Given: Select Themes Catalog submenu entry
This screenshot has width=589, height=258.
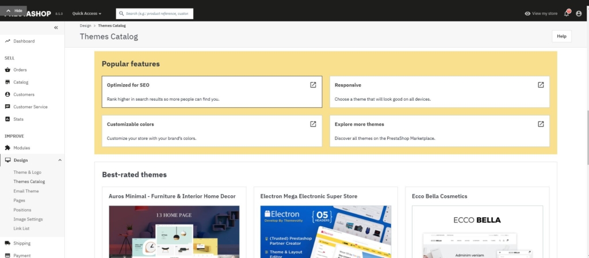Looking at the screenshot, I should (x=29, y=181).
